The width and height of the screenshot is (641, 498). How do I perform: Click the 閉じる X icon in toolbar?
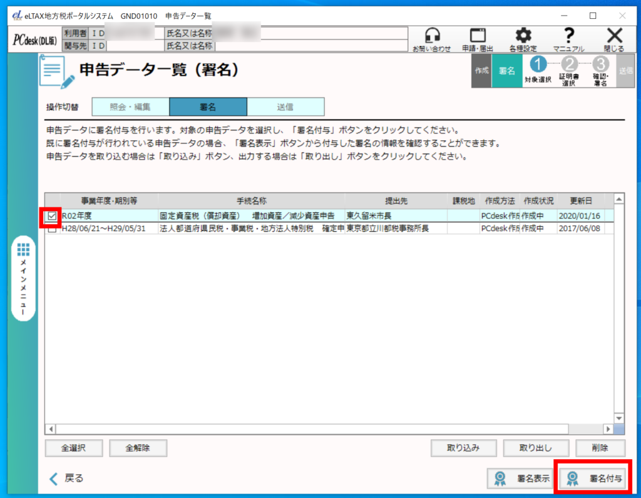614,36
